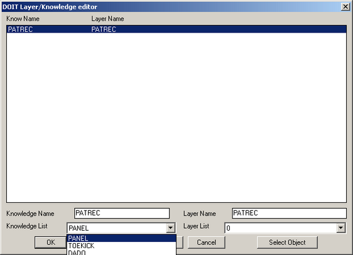
Task: Click empty area of the knowledge list box
Action: pos(176,117)
